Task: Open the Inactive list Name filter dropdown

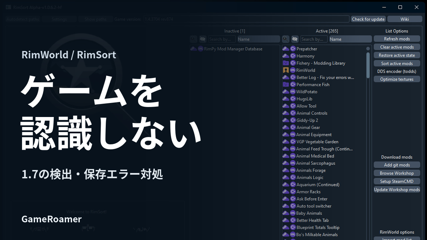Action: 259,39
